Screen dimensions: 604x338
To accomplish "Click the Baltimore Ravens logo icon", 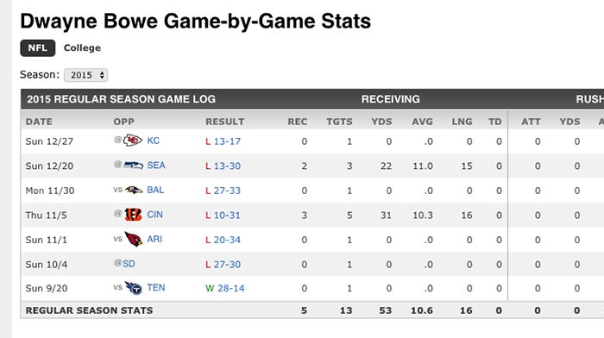I will 134,190.
